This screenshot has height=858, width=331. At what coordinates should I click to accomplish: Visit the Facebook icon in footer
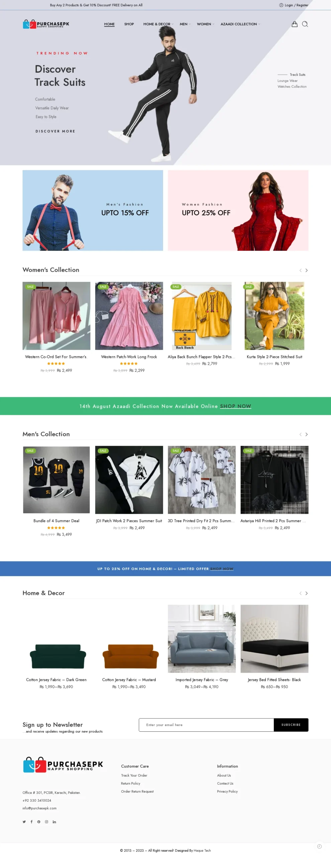(31, 821)
